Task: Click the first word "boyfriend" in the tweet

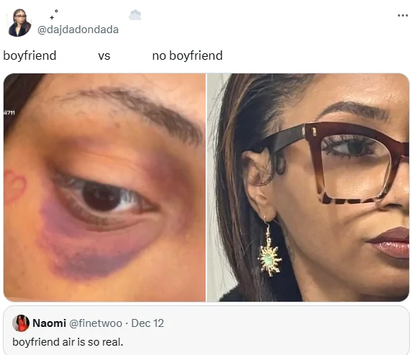Action: pos(29,55)
